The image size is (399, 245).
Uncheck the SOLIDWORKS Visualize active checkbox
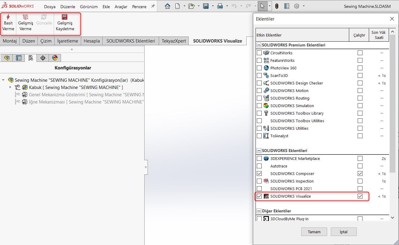click(259, 196)
